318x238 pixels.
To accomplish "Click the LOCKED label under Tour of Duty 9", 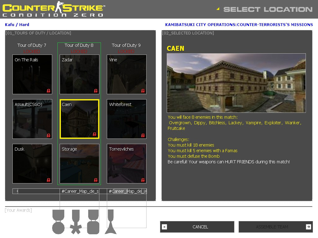I will [x=126, y=51].
